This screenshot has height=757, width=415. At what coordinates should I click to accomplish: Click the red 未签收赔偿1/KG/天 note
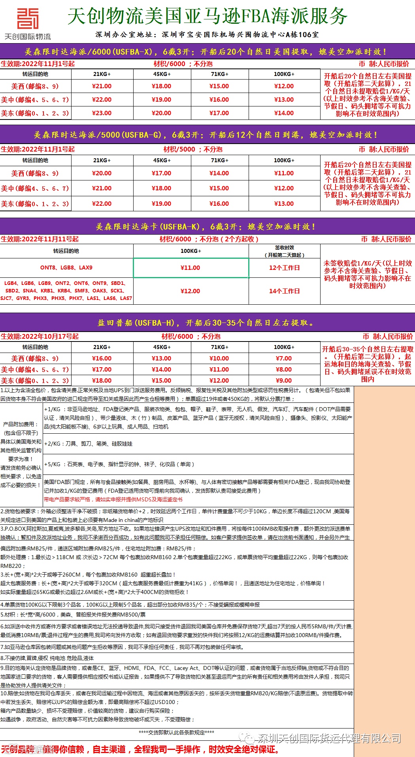coord(368,274)
